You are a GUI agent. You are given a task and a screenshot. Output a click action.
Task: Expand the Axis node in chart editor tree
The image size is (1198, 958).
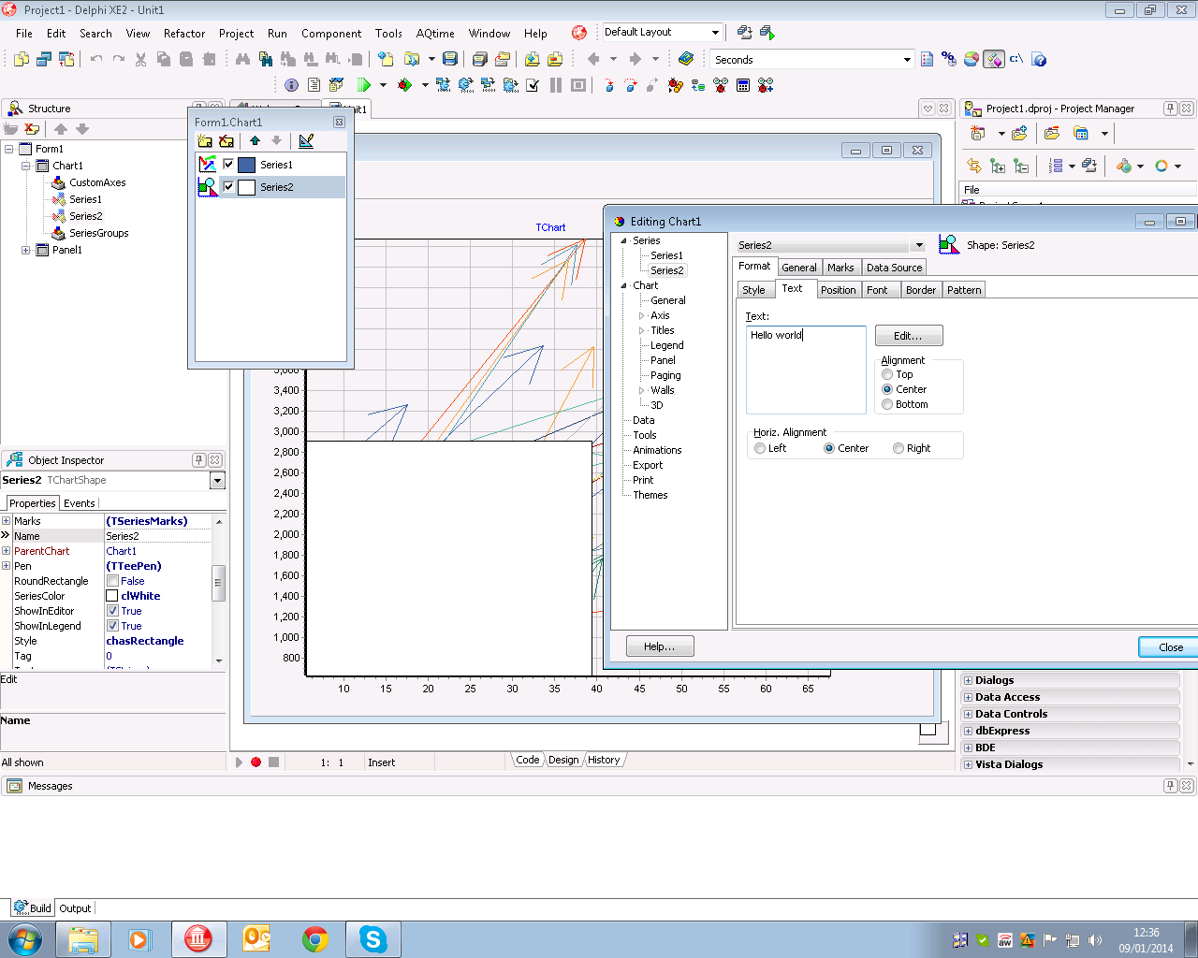[x=641, y=315]
